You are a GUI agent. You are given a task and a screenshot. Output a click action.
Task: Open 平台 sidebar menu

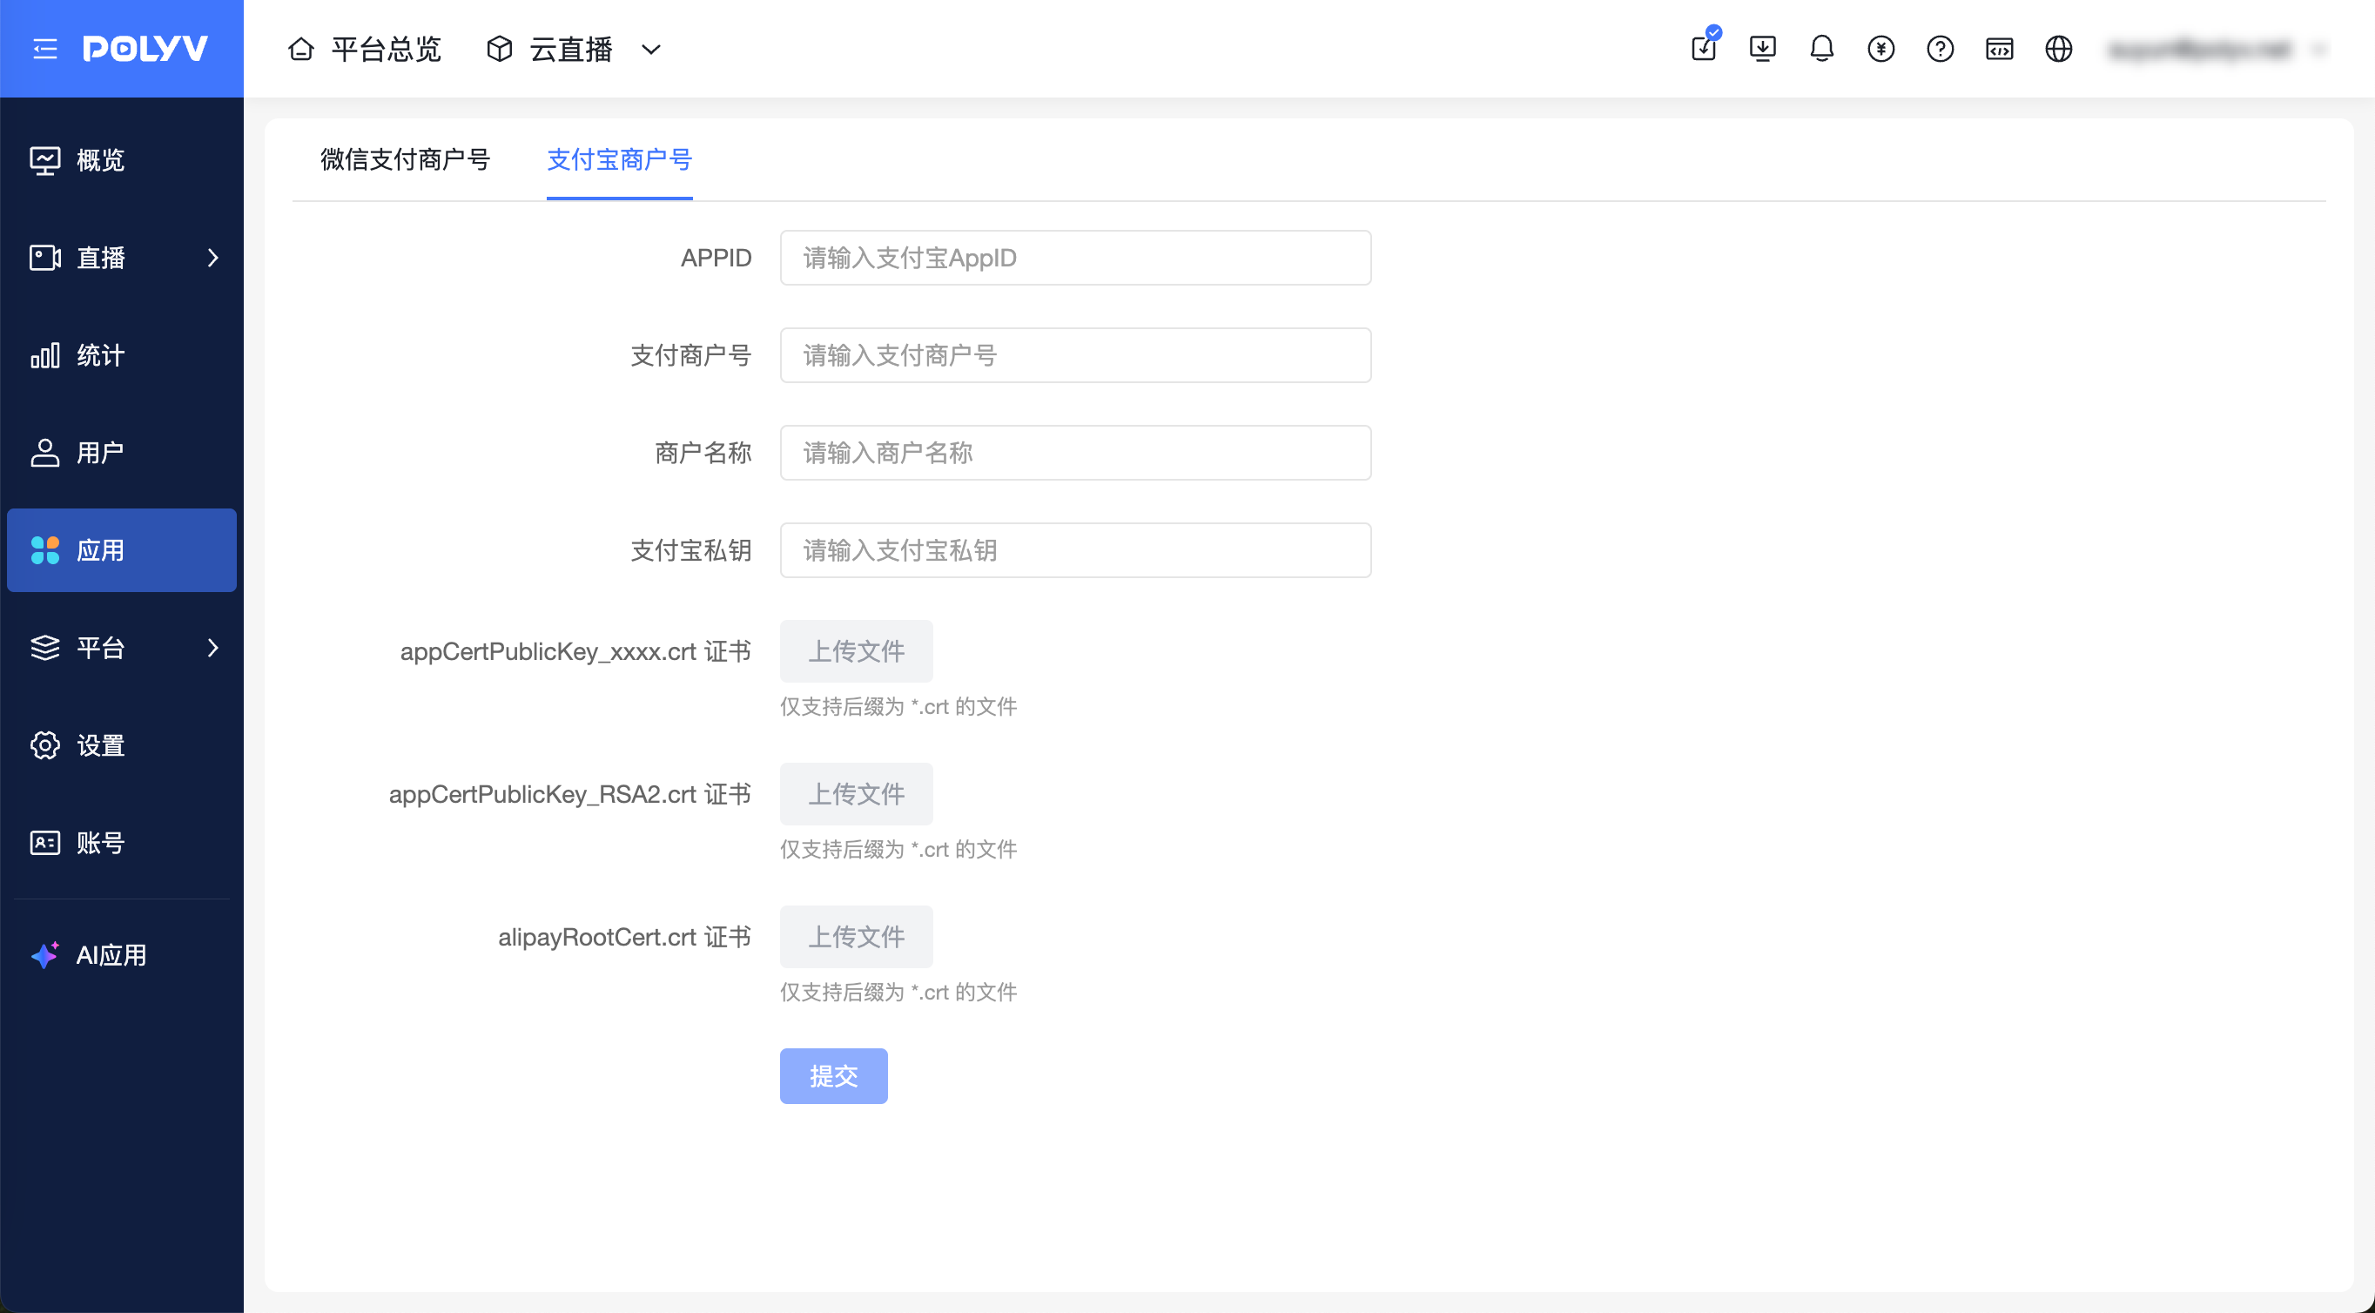pyautogui.click(x=122, y=648)
